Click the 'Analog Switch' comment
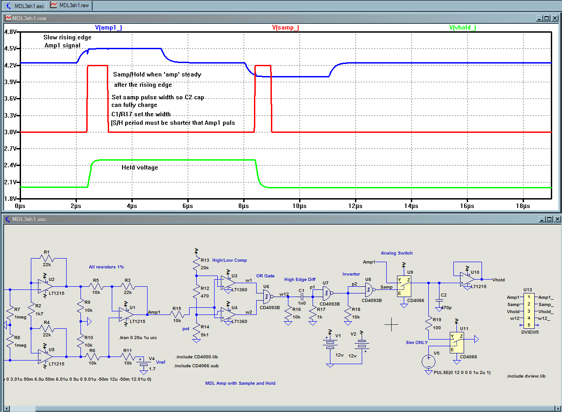Image resolution: width=562 pixels, height=412 pixels. click(x=397, y=253)
